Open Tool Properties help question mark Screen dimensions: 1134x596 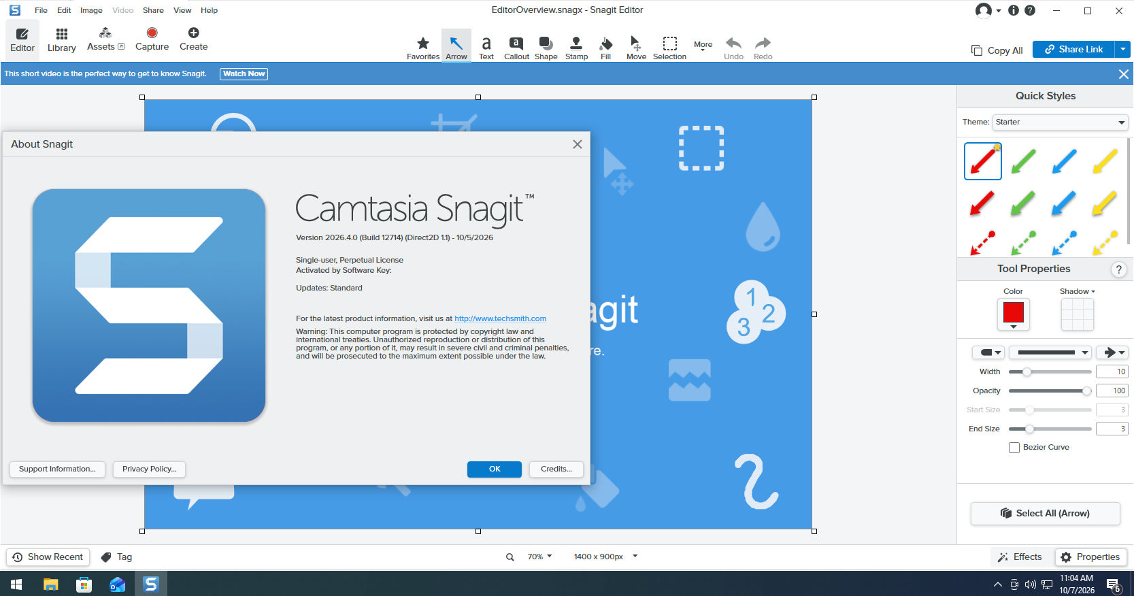(x=1118, y=269)
